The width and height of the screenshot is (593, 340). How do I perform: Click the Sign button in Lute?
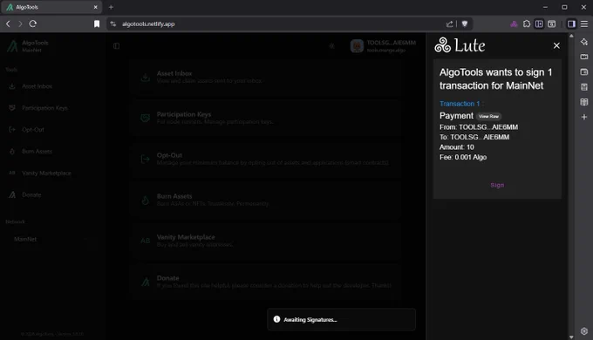497,185
